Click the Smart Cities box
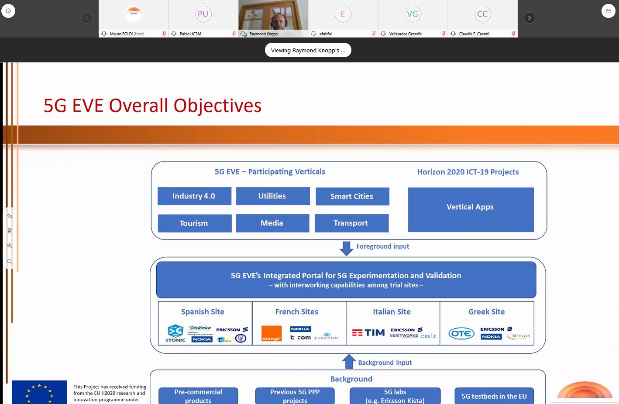Viewport: 619px width, 404px height. tap(352, 196)
